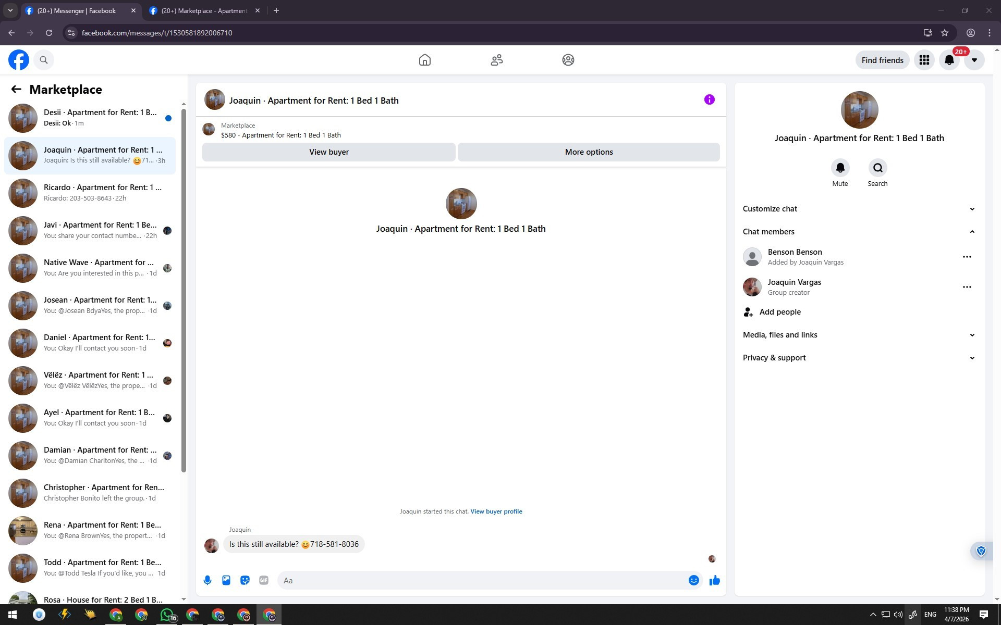Viewport: 1001px width, 625px height.
Task: Open the Vëlëz apartment conversation
Action: point(90,380)
